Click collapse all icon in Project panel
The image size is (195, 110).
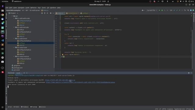[48, 13]
